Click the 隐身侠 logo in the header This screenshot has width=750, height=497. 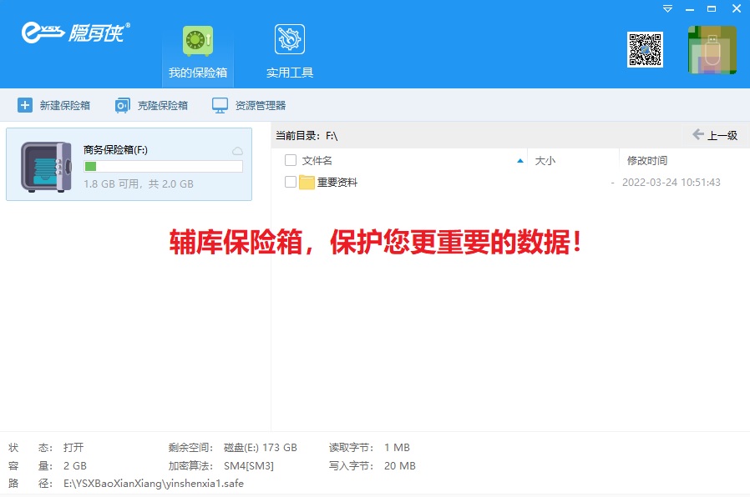(x=75, y=32)
